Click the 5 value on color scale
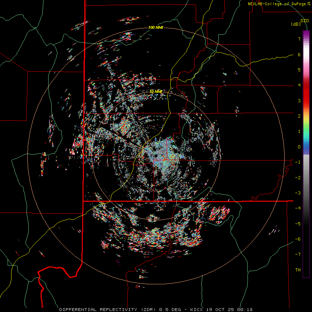 click(299, 70)
